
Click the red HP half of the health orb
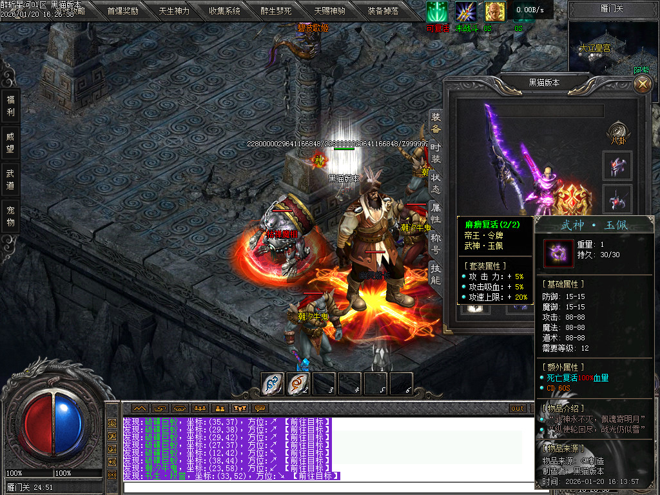[37, 423]
